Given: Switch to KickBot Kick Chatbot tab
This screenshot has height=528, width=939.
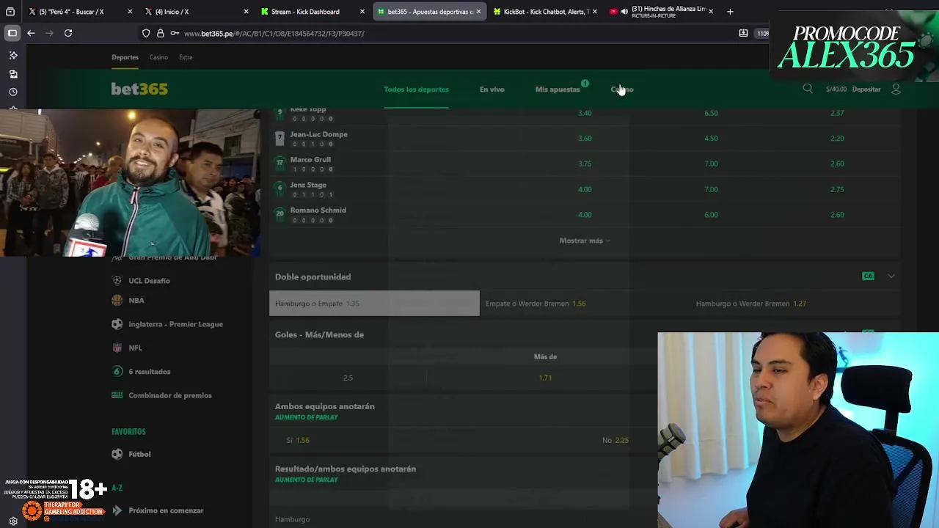Looking at the screenshot, I should 545,12.
